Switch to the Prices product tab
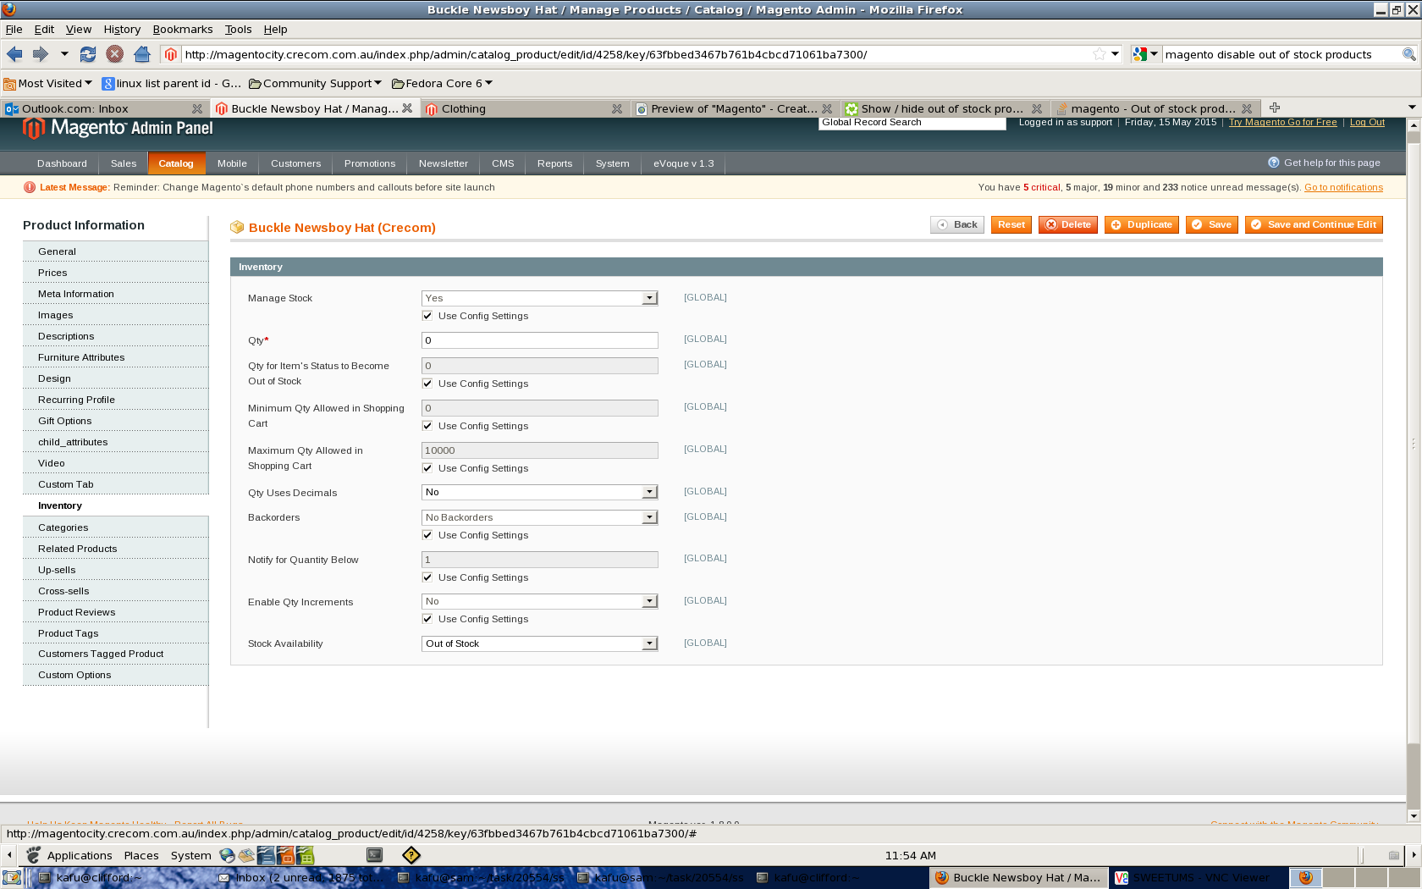This screenshot has width=1422, height=889. pos(115,273)
